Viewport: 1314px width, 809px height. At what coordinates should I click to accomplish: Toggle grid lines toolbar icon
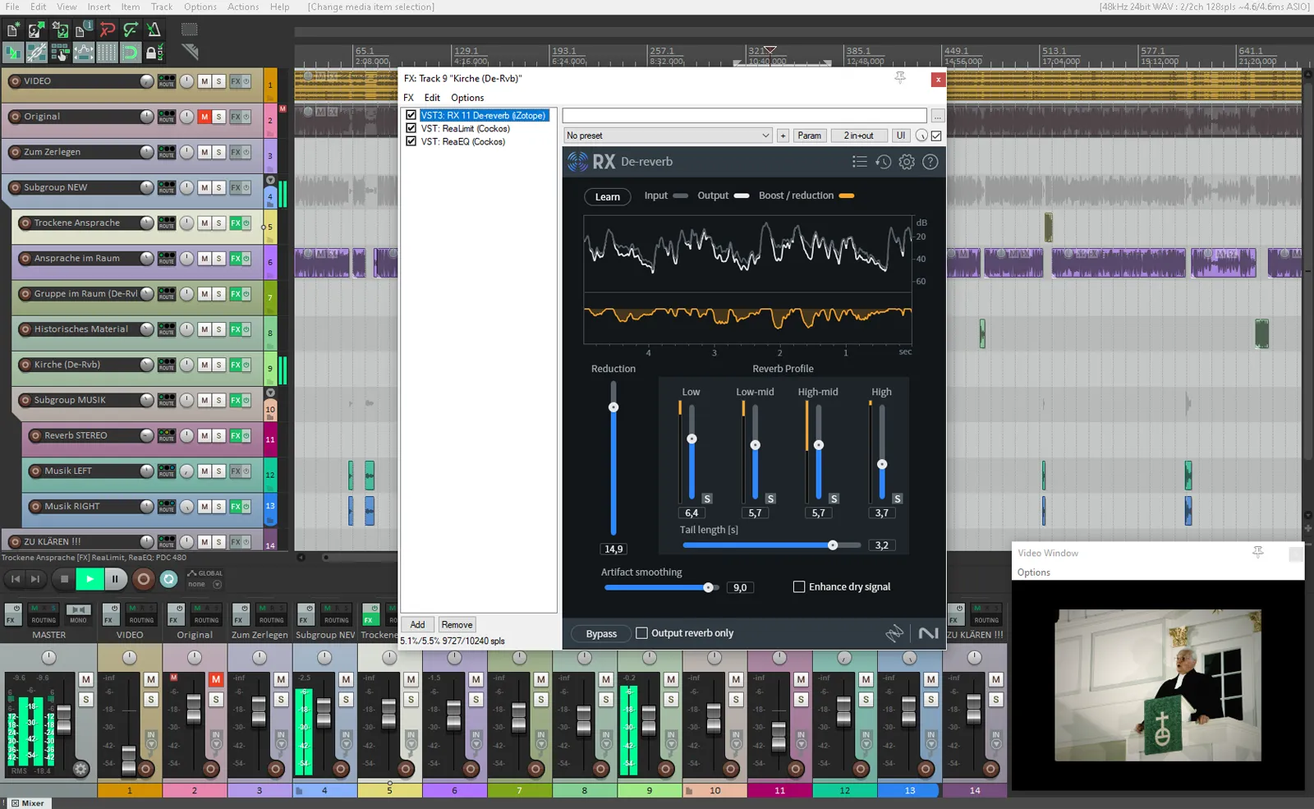tap(107, 53)
